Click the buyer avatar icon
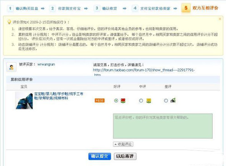 pyautogui.click(x=11, y=67)
